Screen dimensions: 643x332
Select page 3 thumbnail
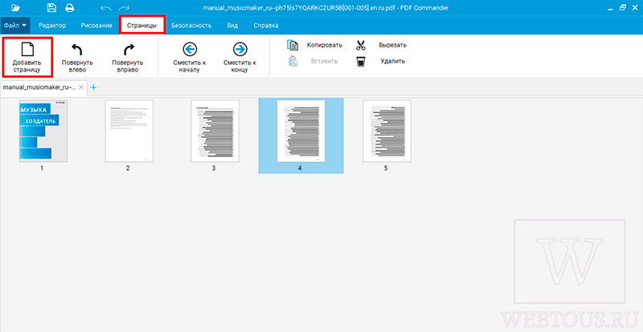point(215,131)
